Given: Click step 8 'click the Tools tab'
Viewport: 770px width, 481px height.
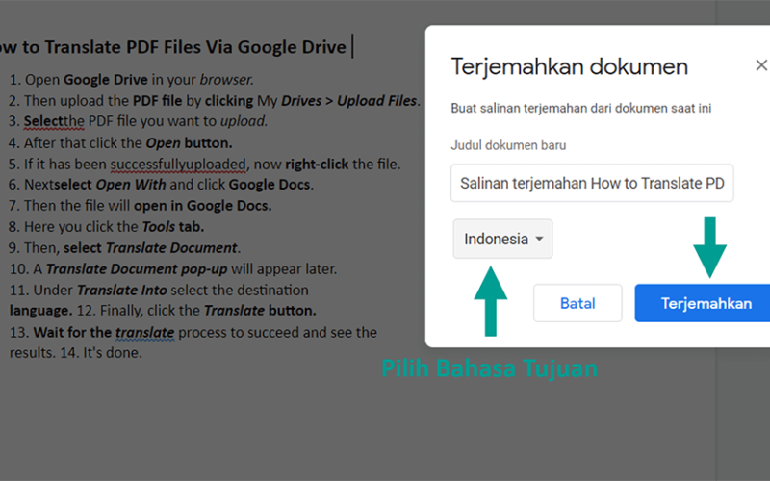Looking at the screenshot, I should pos(107,226).
